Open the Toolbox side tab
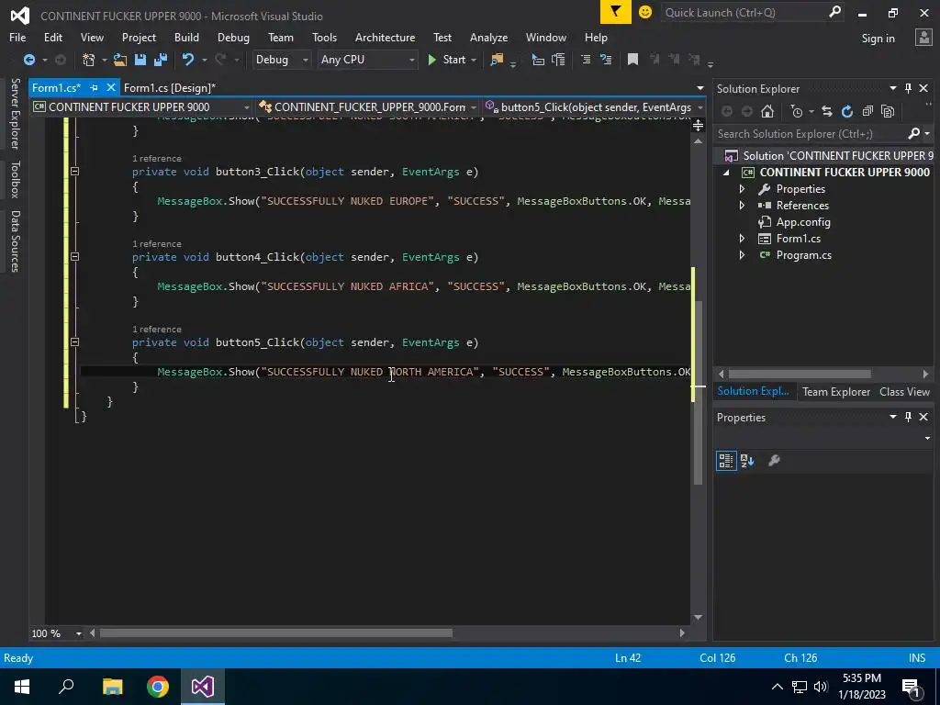The width and height of the screenshot is (940, 705). [x=15, y=179]
